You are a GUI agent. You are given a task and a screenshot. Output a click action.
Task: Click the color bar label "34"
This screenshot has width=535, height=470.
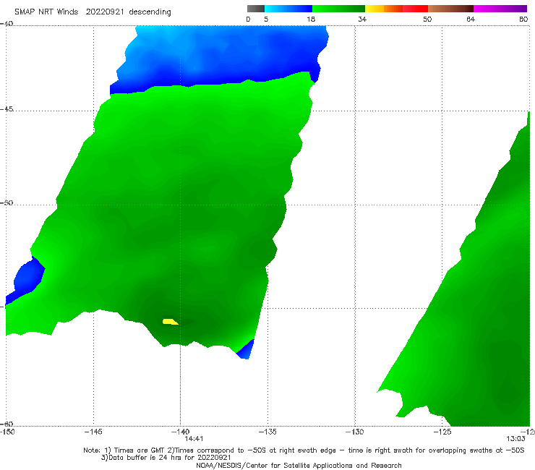pos(362,19)
